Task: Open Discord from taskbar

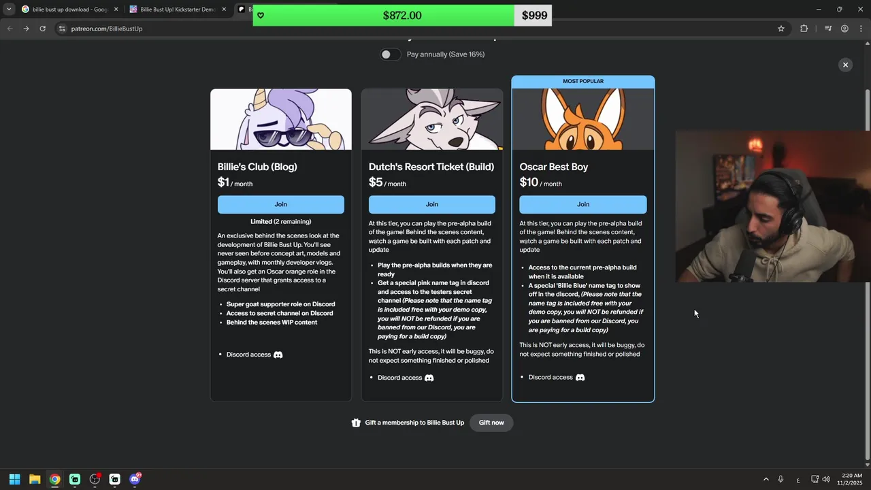Action: click(x=135, y=479)
